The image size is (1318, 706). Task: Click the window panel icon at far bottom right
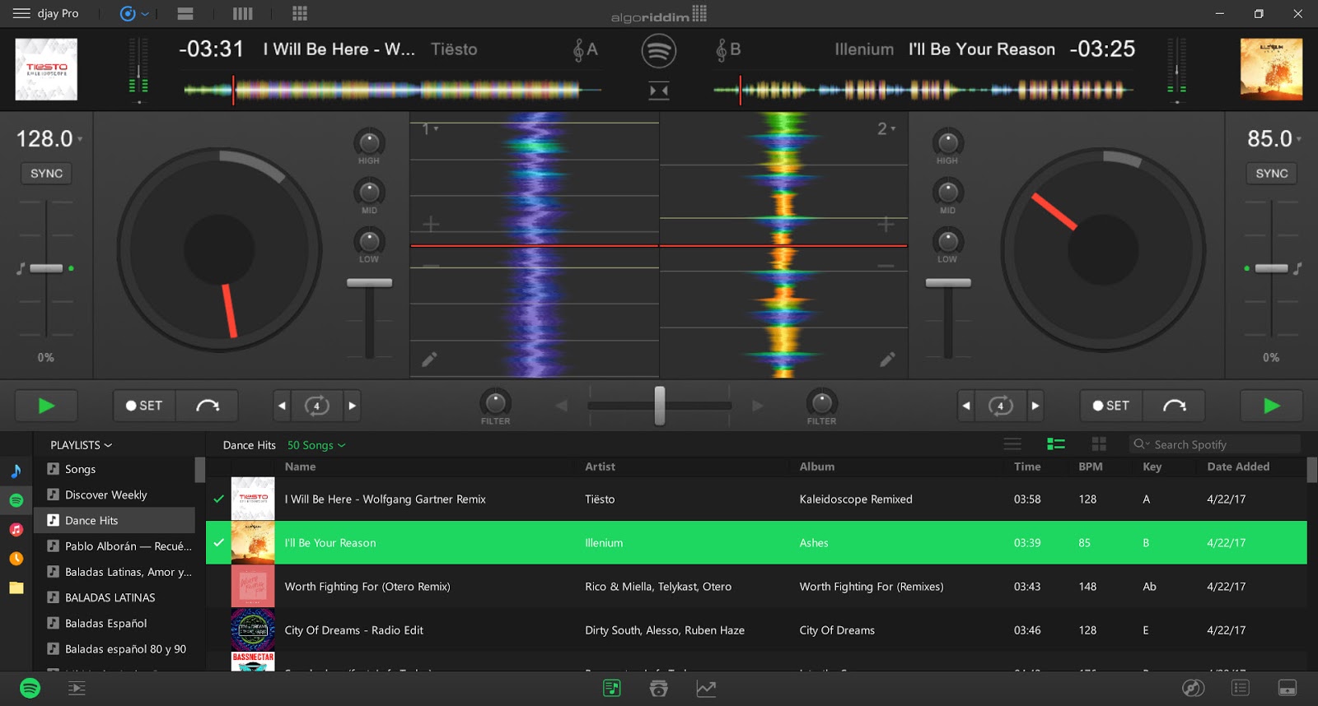[1288, 688]
